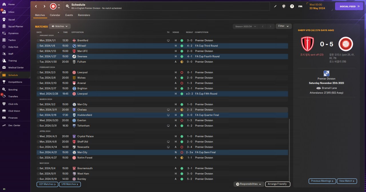Sort by the Date column header

(x=39, y=32)
